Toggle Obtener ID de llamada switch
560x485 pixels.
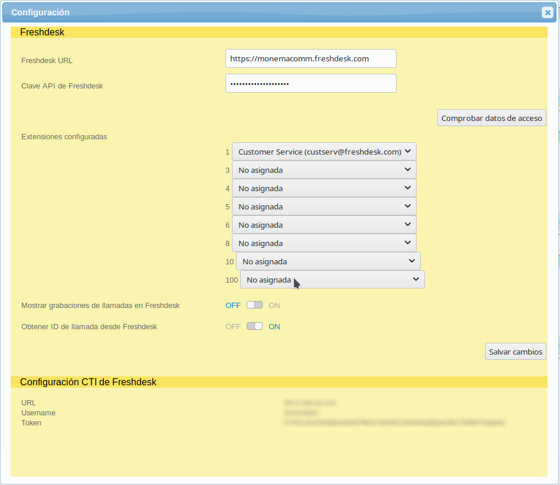(254, 326)
